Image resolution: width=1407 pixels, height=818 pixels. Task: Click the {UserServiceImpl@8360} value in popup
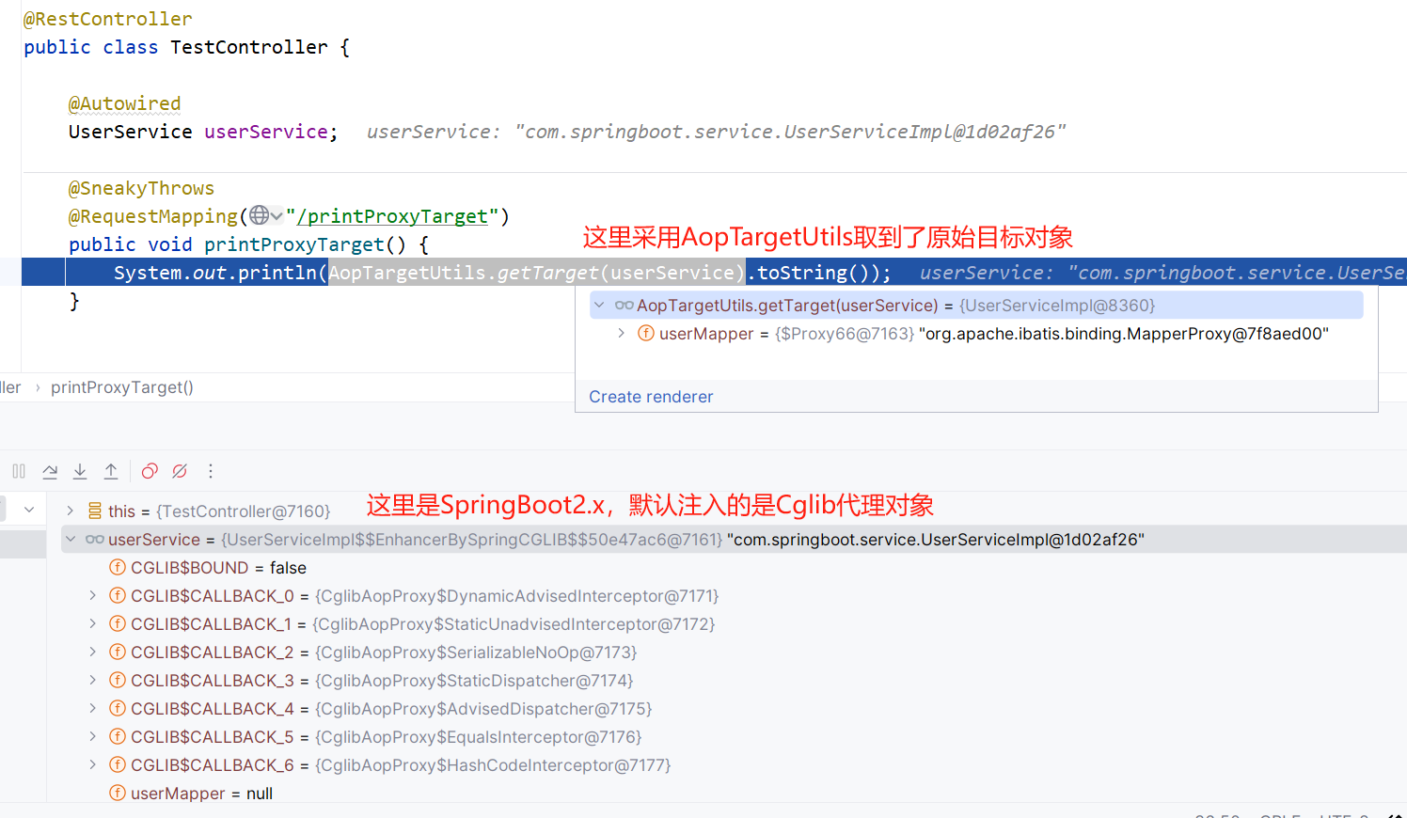tap(1057, 306)
